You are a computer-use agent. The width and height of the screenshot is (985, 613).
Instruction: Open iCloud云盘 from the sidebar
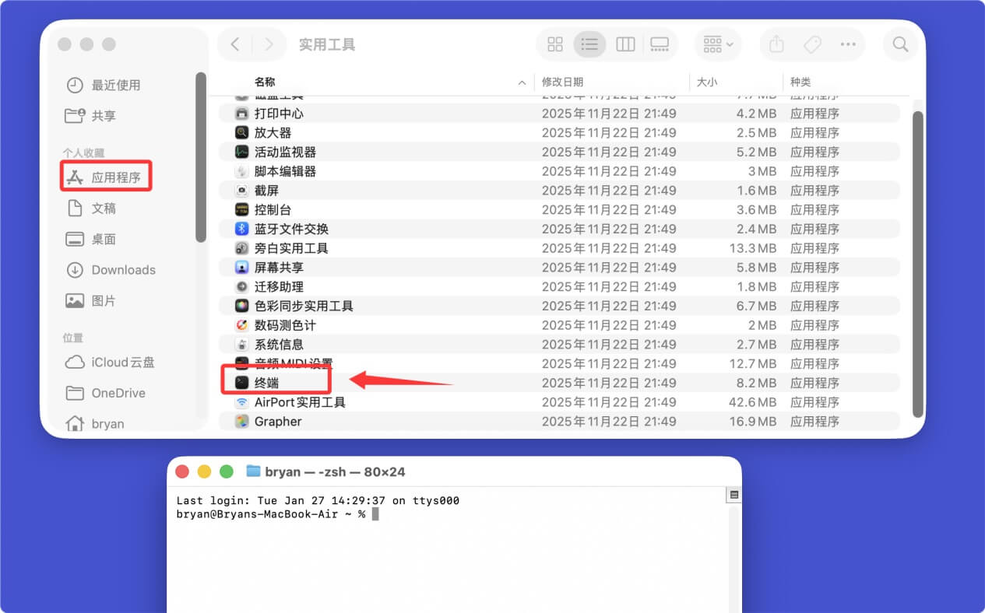pos(121,363)
